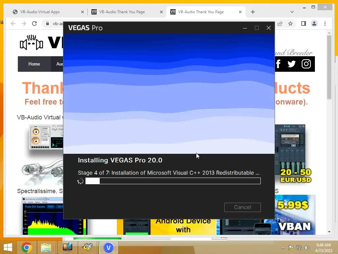Click the VEGAS Pro installation progress bar
The image size is (338, 254).
(173, 181)
